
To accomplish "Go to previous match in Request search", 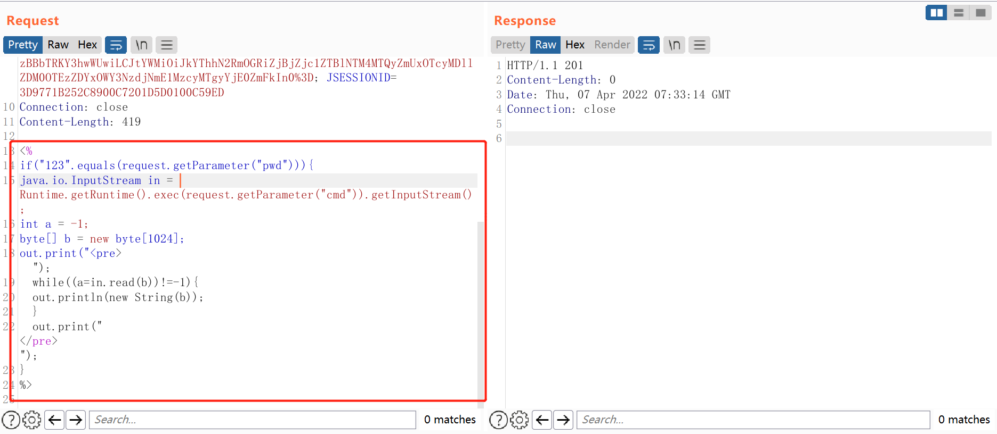I will (x=55, y=420).
